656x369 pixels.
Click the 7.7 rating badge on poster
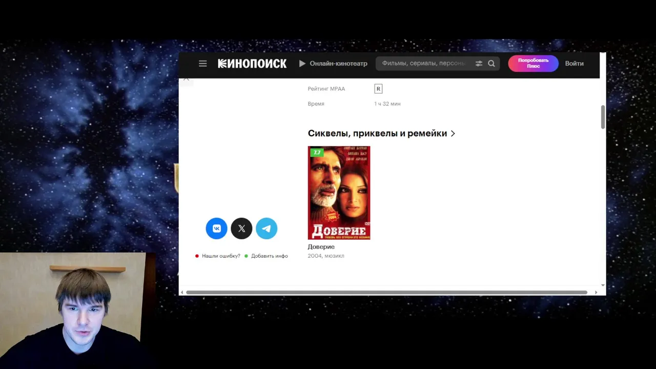coord(317,152)
